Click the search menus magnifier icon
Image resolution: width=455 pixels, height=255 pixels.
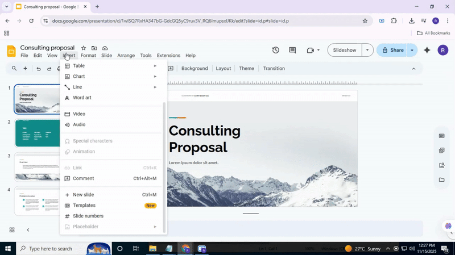point(14,69)
